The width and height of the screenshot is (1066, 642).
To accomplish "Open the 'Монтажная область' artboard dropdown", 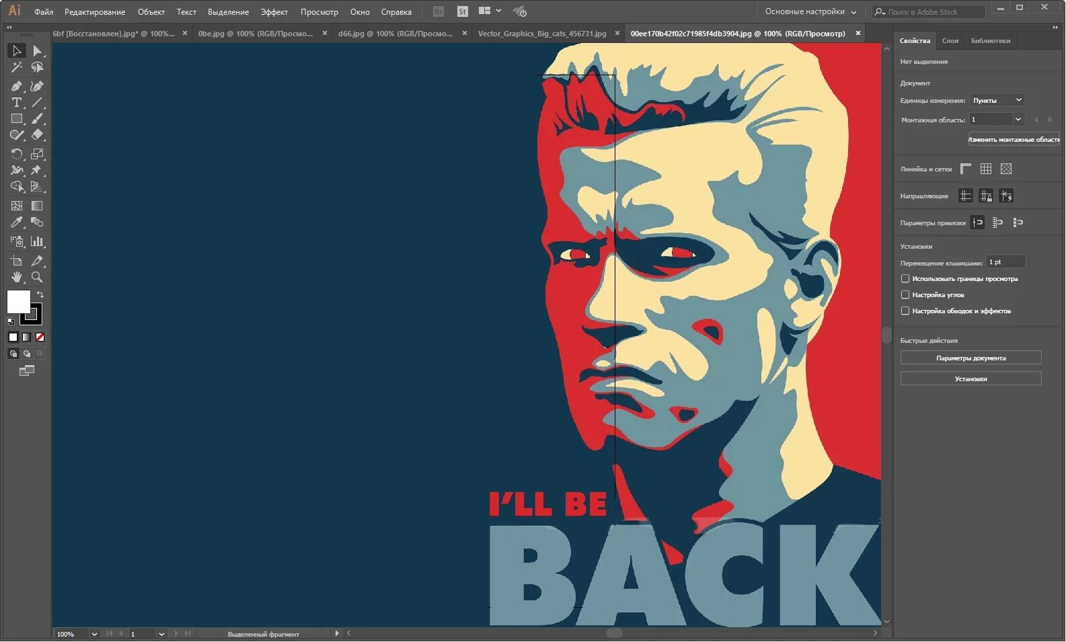I will 1018,119.
